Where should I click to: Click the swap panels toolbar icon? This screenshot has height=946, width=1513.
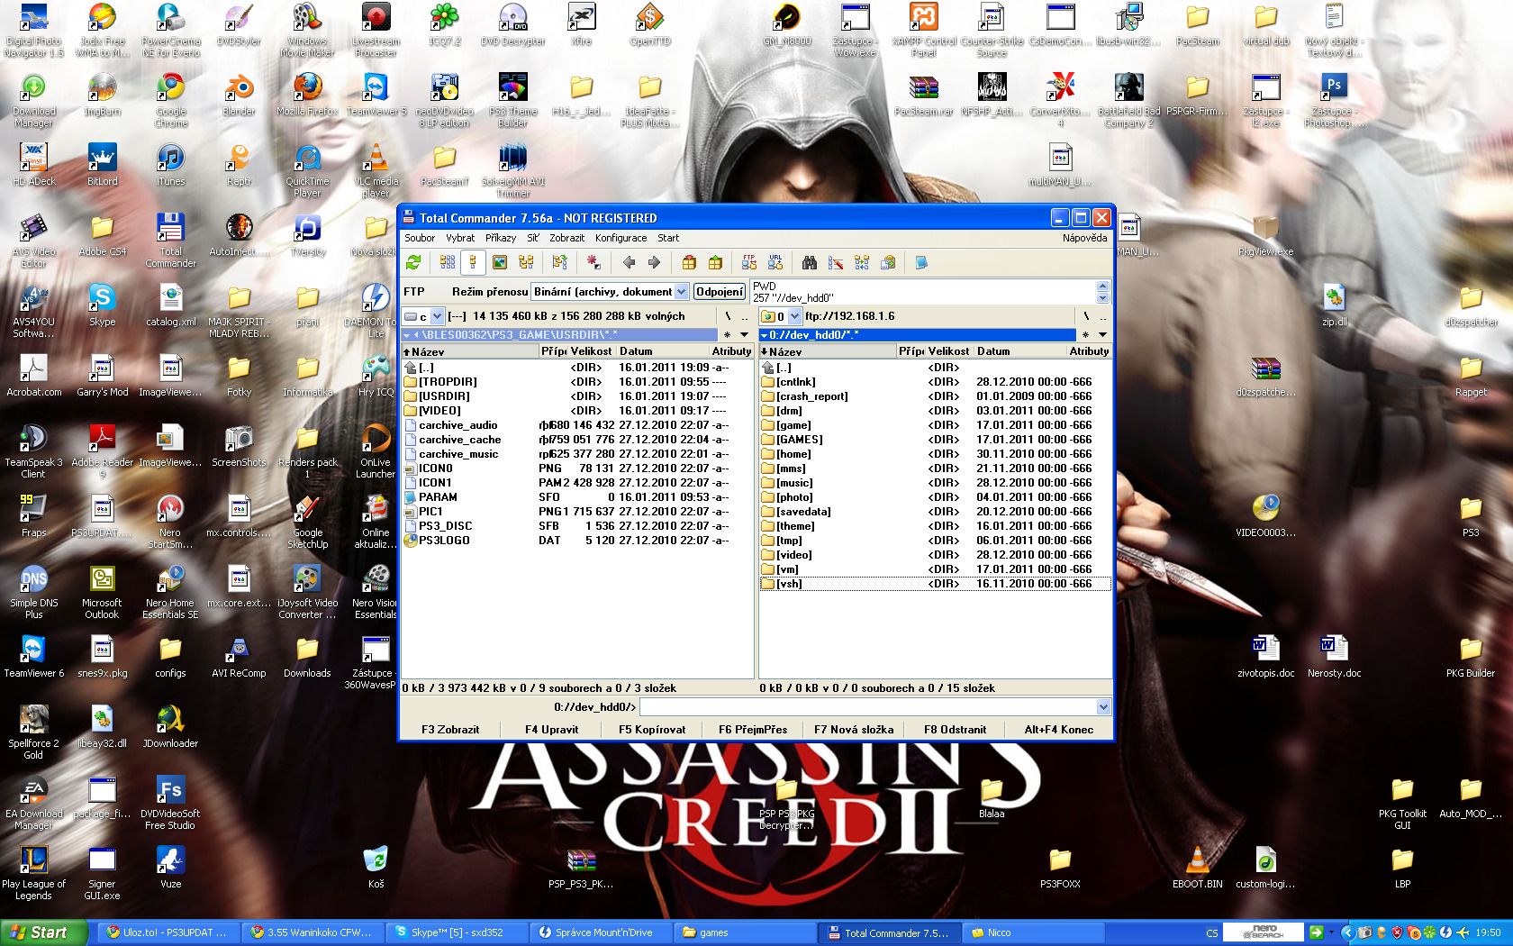[559, 262]
